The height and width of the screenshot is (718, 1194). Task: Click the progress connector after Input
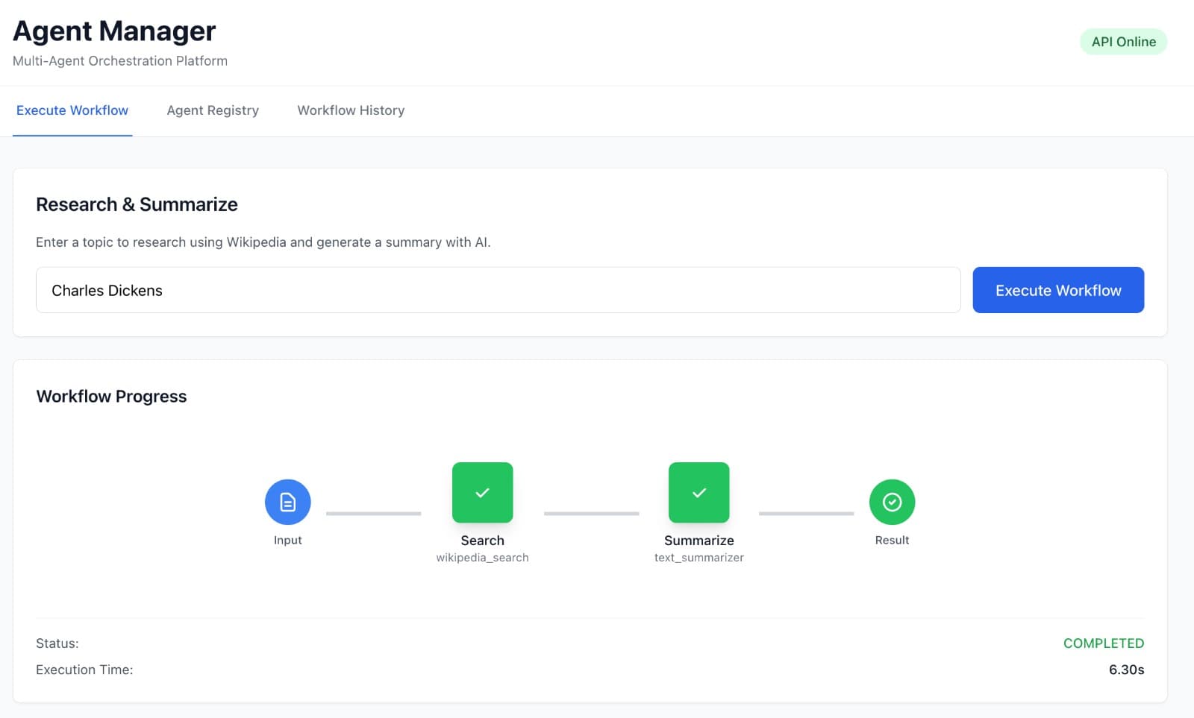(x=374, y=513)
